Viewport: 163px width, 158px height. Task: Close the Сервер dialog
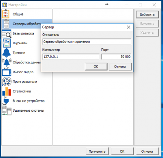coord(128,27)
